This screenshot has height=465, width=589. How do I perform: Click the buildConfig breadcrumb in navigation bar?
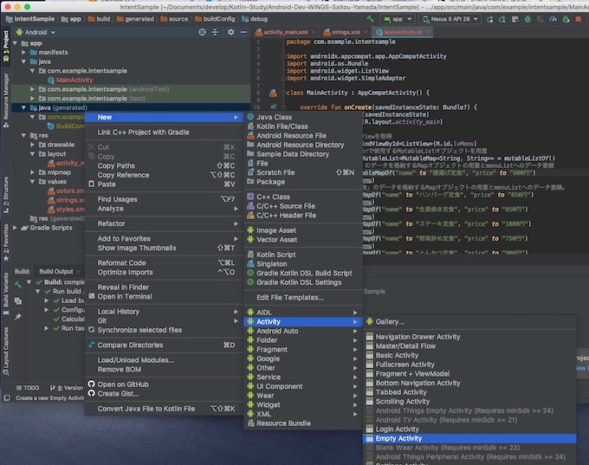pos(215,19)
